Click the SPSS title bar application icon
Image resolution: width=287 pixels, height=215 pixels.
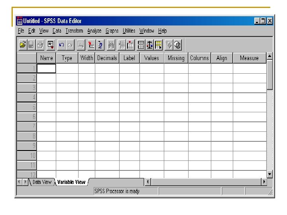tap(20, 21)
